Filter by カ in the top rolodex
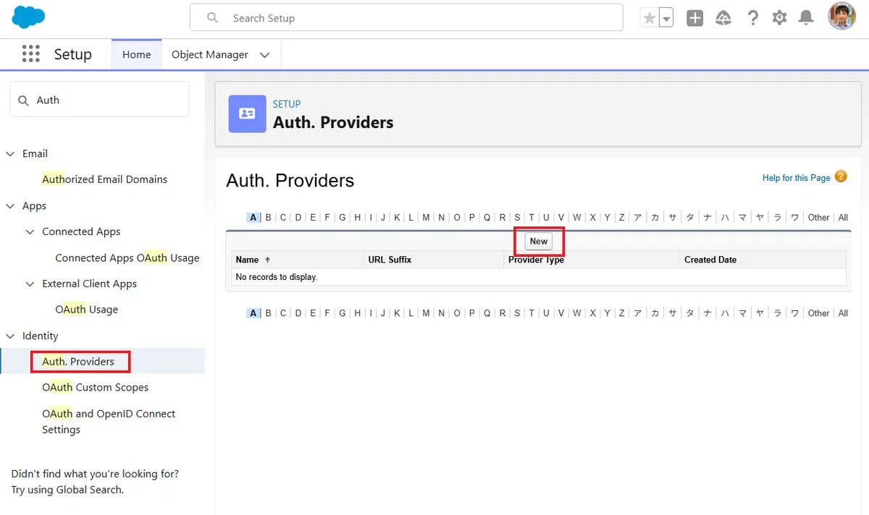This screenshot has height=515, width=869. point(655,217)
